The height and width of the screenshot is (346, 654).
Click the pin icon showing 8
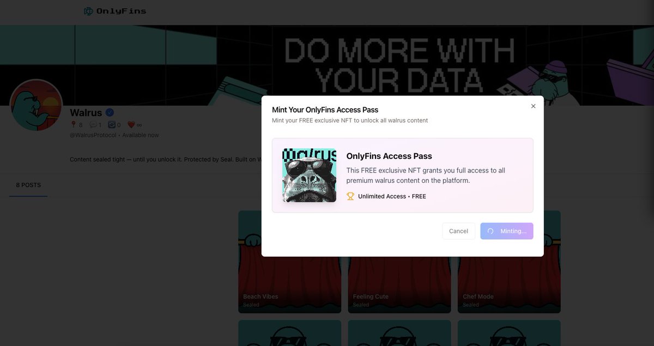pyautogui.click(x=74, y=125)
